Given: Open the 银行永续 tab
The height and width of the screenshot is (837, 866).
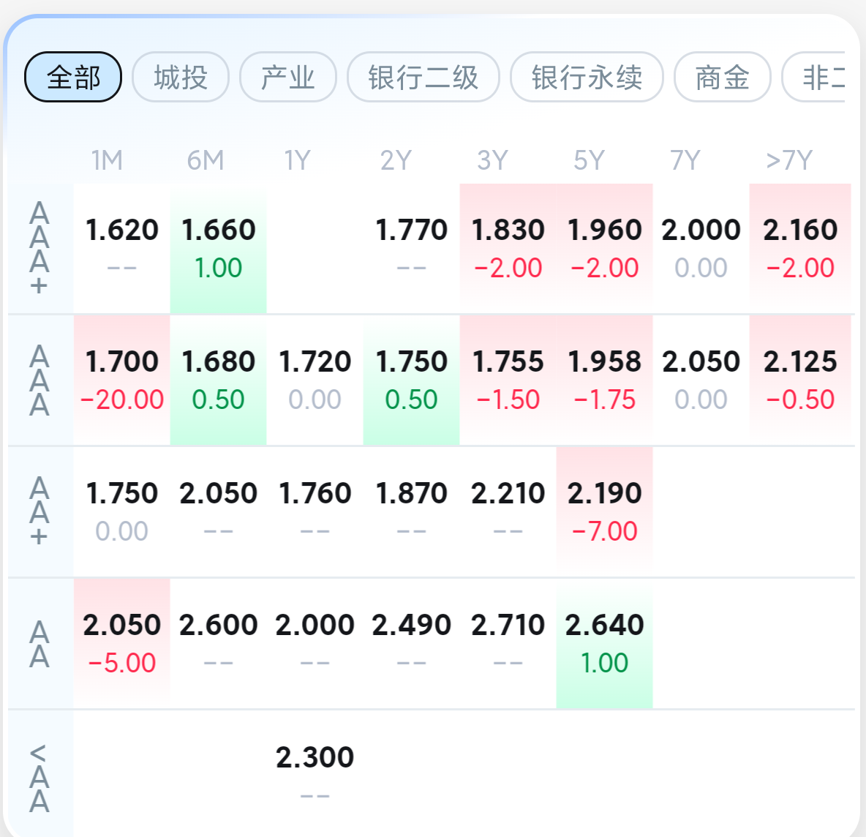Looking at the screenshot, I should (x=587, y=77).
